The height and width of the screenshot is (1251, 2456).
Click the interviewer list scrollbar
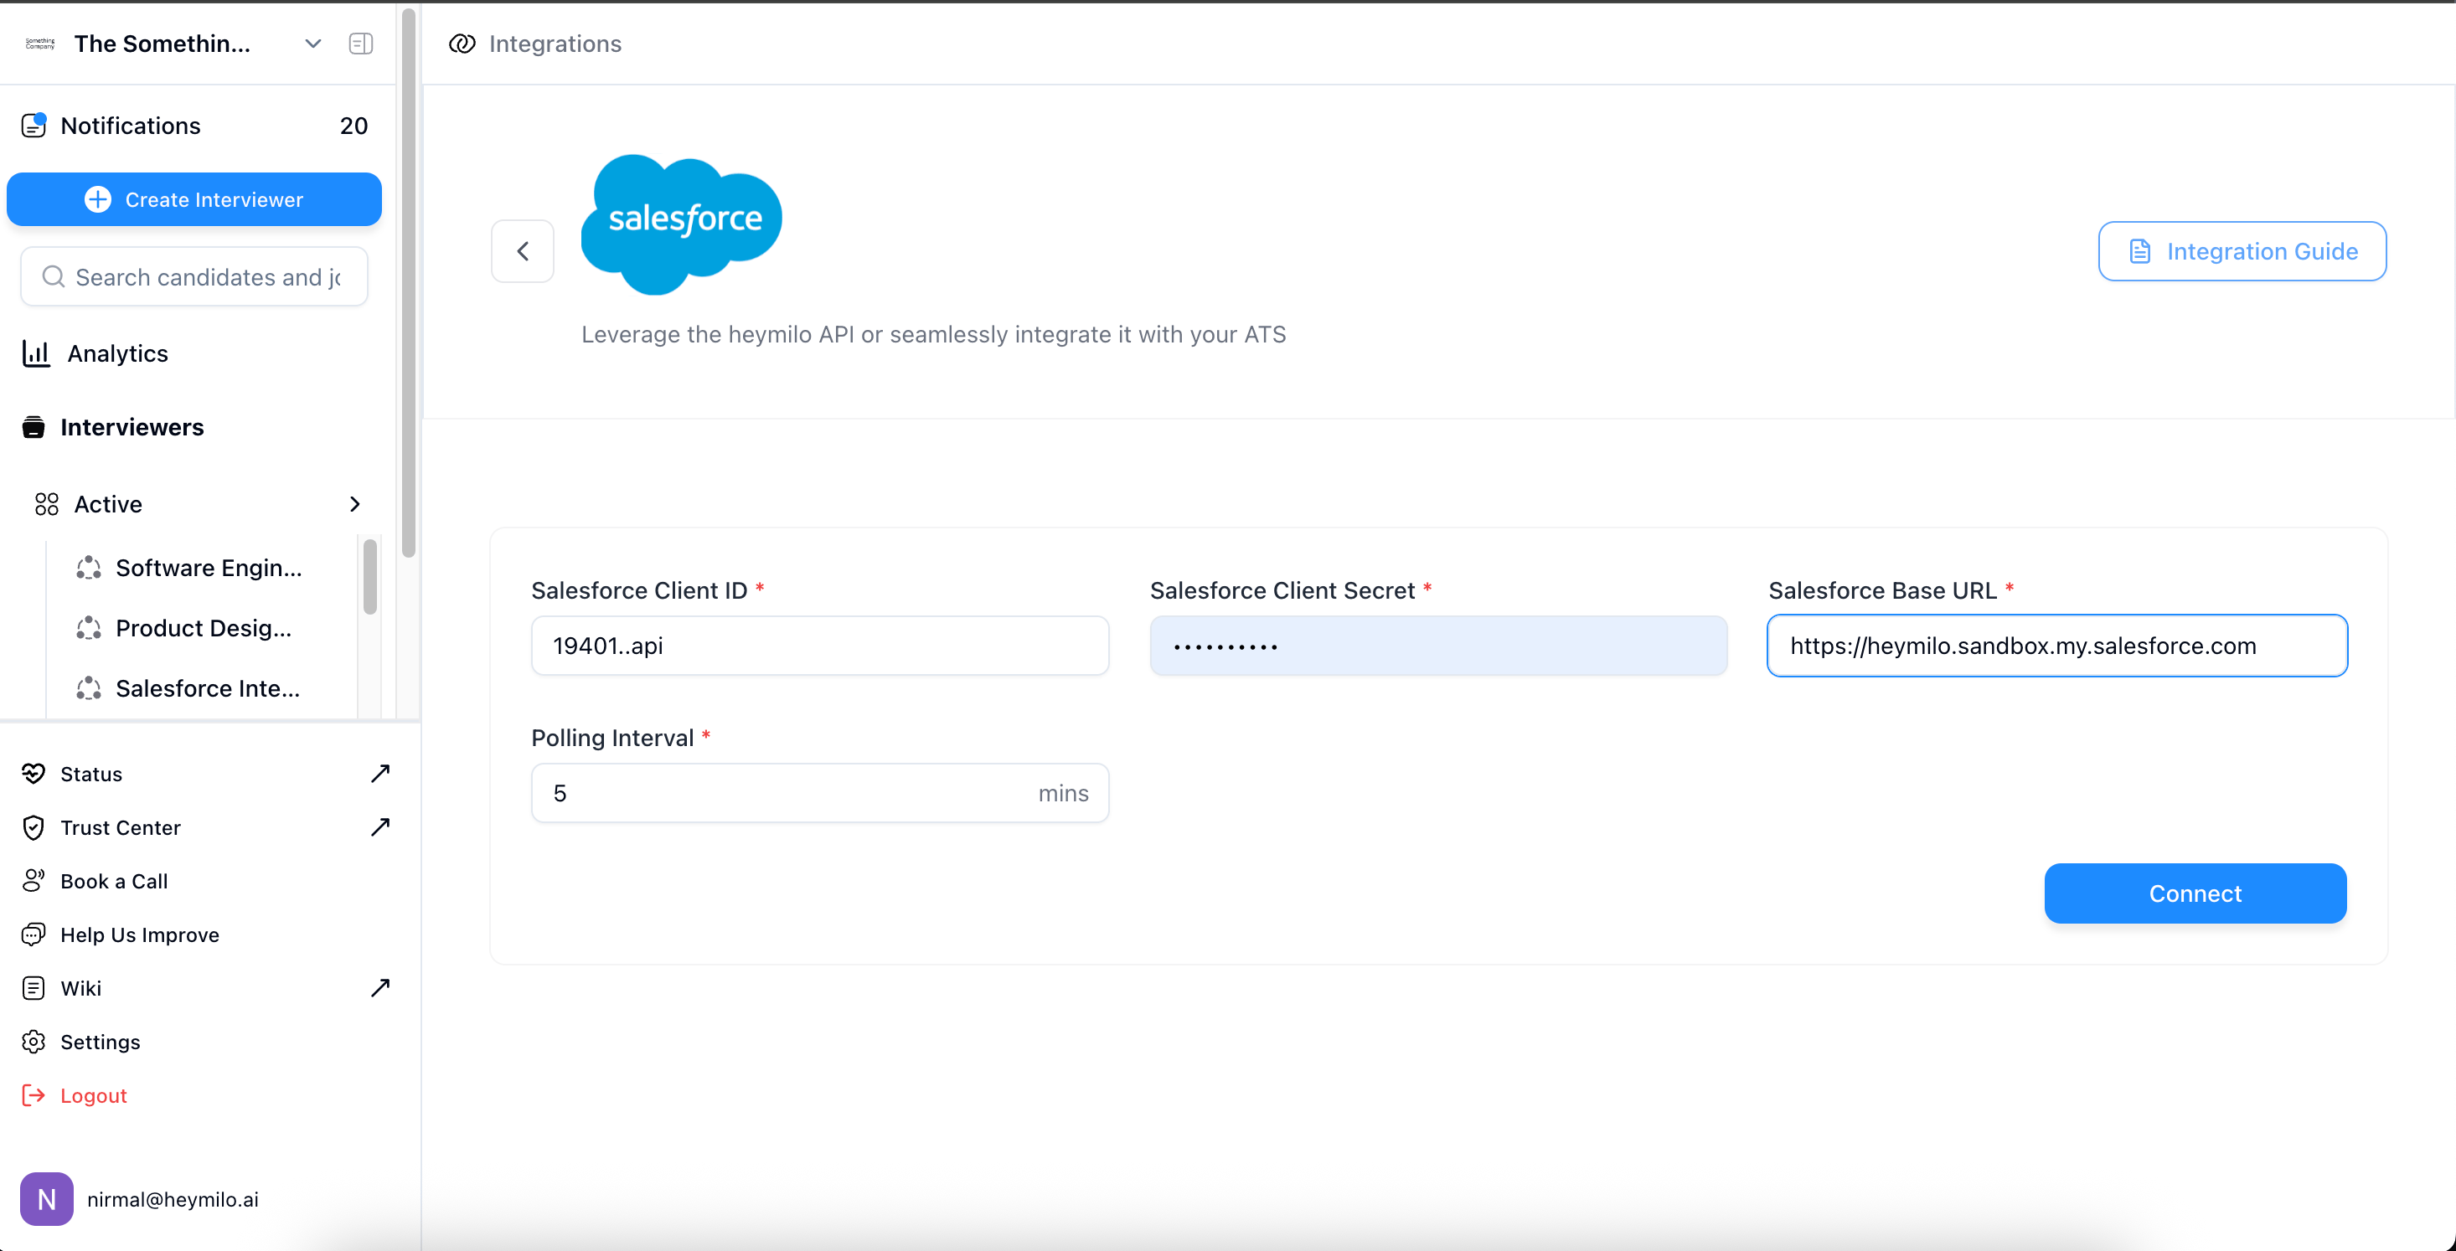click(370, 576)
